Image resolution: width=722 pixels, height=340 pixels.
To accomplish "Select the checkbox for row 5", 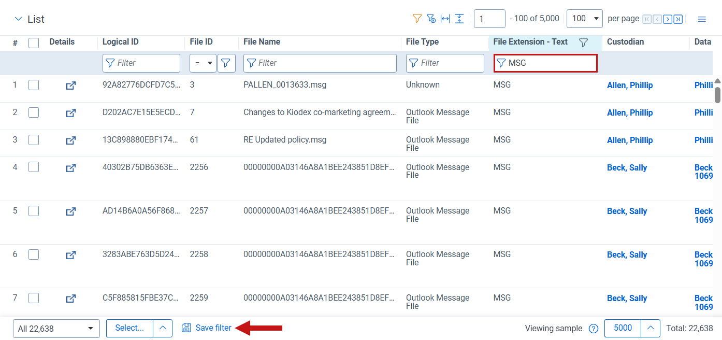I will pyautogui.click(x=34, y=211).
